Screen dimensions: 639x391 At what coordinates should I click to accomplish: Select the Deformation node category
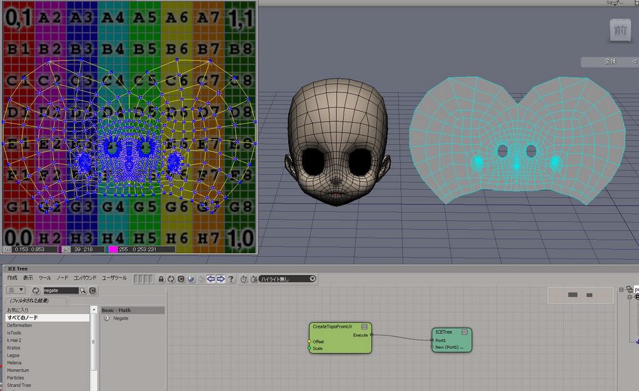click(19, 325)
